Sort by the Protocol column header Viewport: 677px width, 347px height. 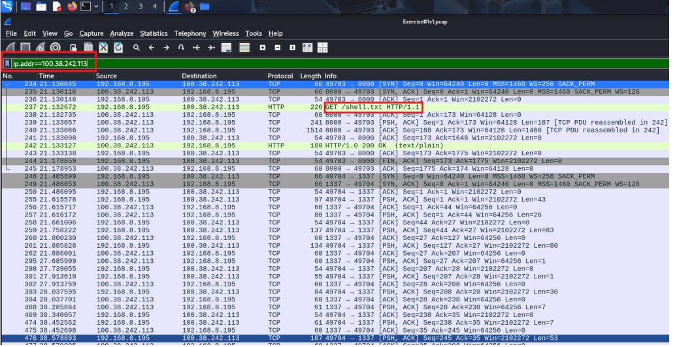click(281, 76)
